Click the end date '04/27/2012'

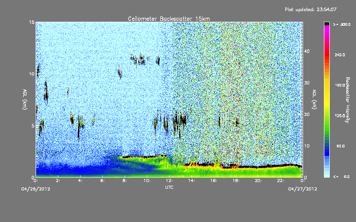pos(303,189)
